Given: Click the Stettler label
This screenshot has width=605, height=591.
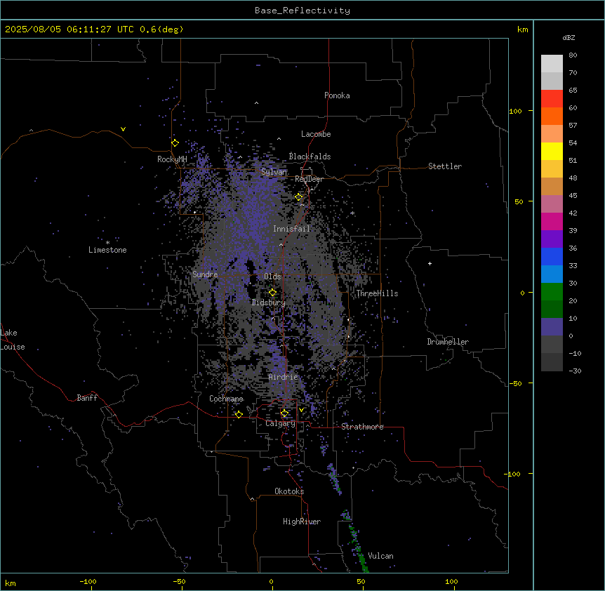Looking at the screenshot, I should 445,166.
